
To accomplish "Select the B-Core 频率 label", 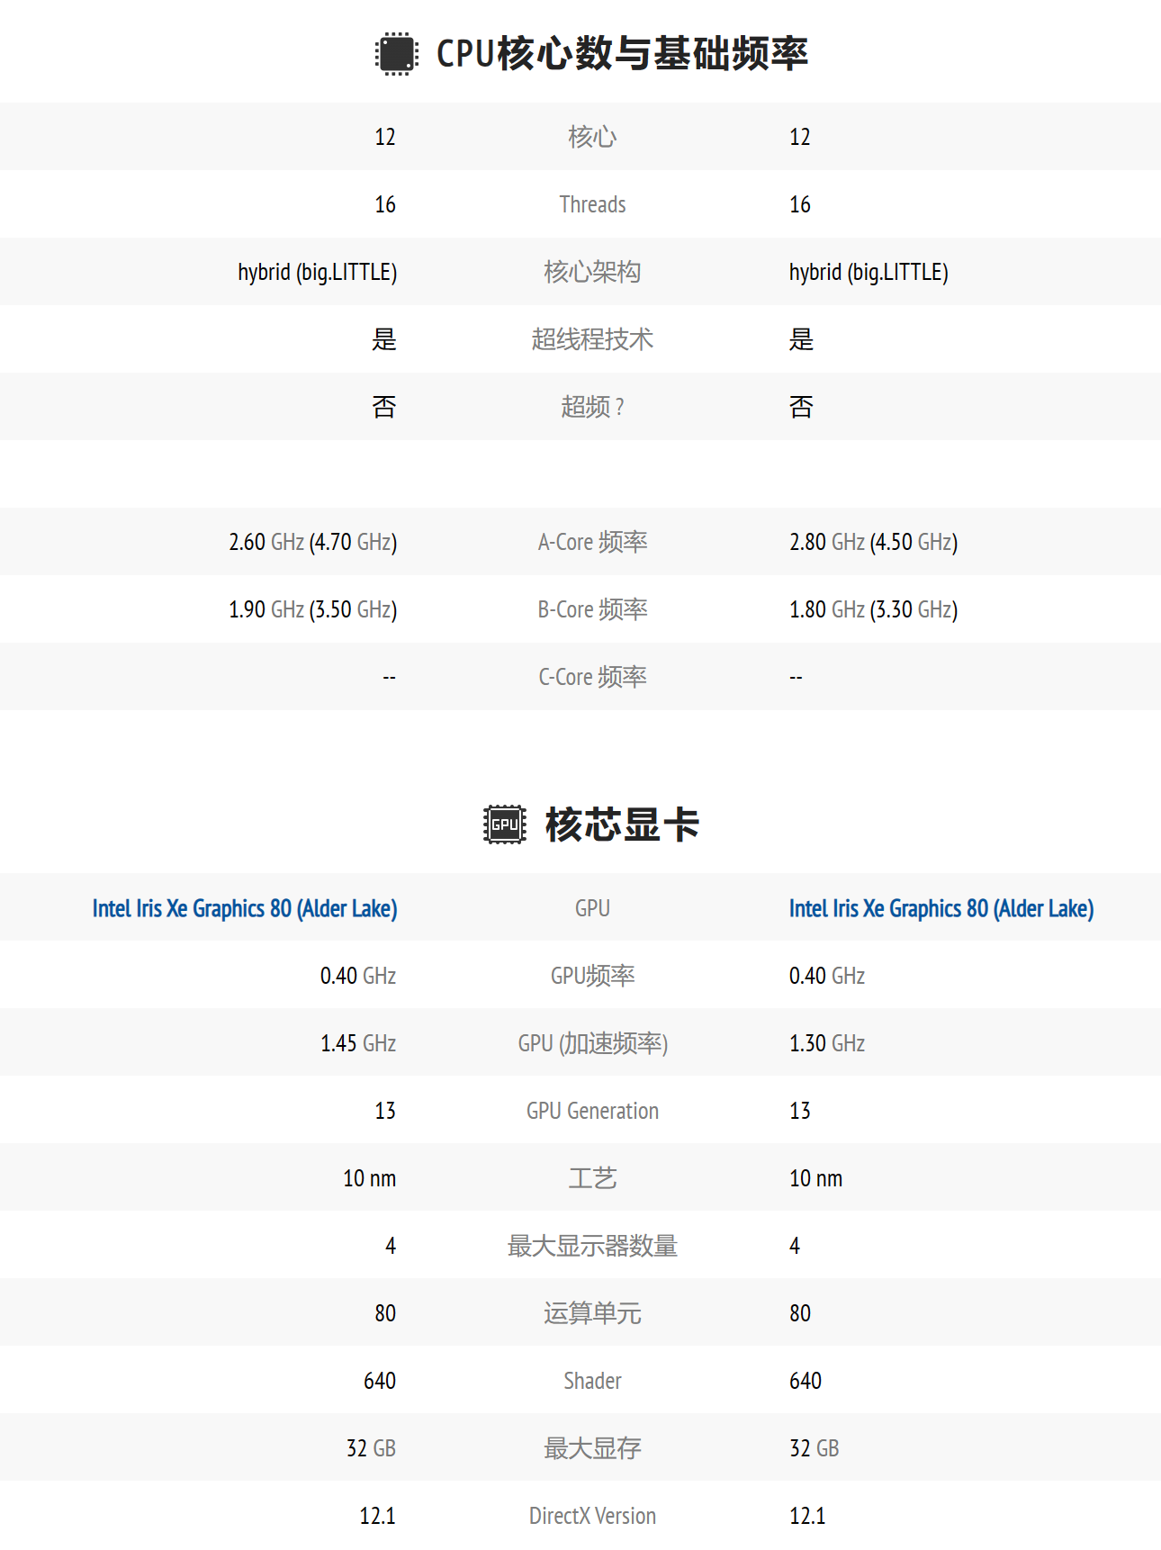I will (x=592, y=609).
